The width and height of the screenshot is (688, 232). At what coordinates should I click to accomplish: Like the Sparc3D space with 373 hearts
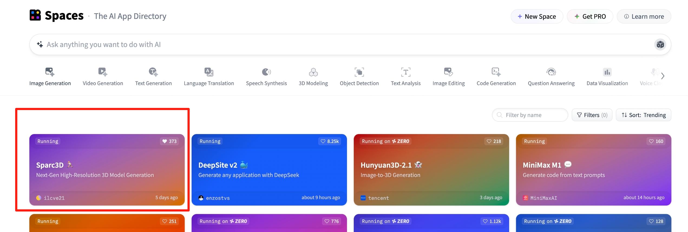click(169, 141)
